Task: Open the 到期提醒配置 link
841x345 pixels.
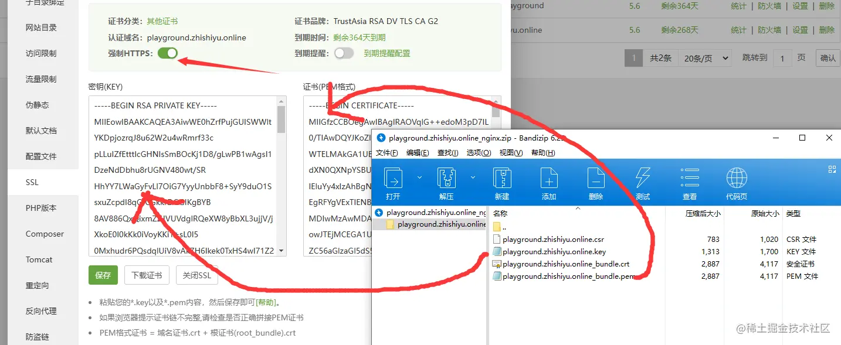Action: pyautogui.click(x=386, y=53)
